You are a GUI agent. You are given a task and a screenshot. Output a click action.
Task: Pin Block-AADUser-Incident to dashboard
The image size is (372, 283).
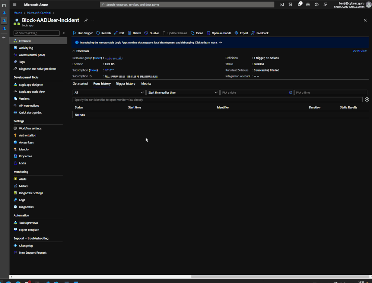click(86, 20)
